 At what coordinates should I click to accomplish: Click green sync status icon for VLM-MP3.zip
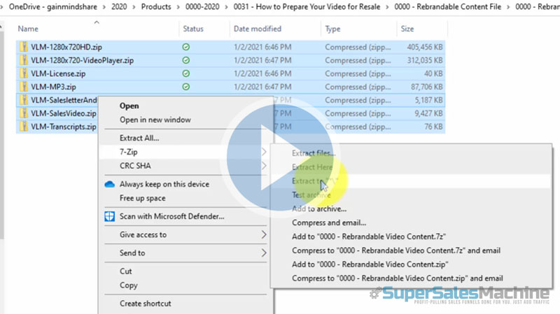(185, 87)
